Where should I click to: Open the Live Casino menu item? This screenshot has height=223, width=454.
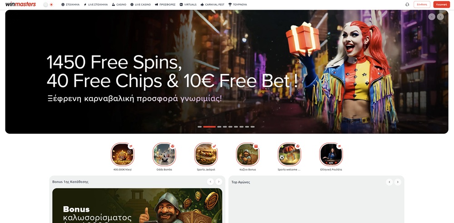[x=140, y=5]
